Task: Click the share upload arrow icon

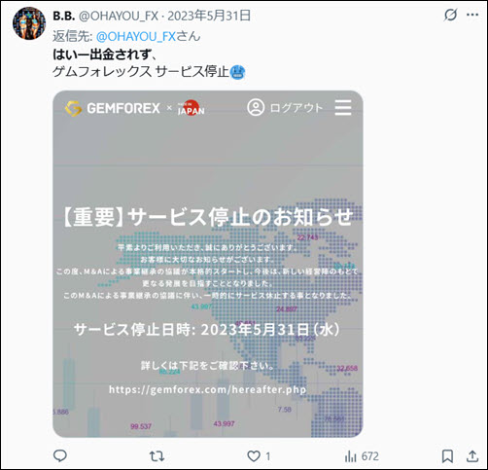Action: (x=472, y=456)
